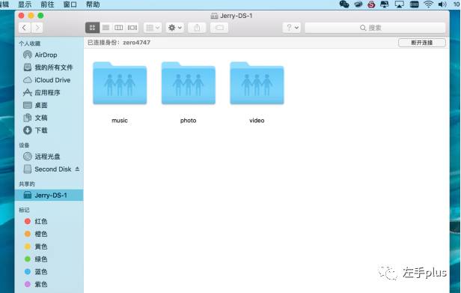The height and width of the screenshot is (293, 461).
Task: Go forward with the right chevron button
Action: pos(37,28)
